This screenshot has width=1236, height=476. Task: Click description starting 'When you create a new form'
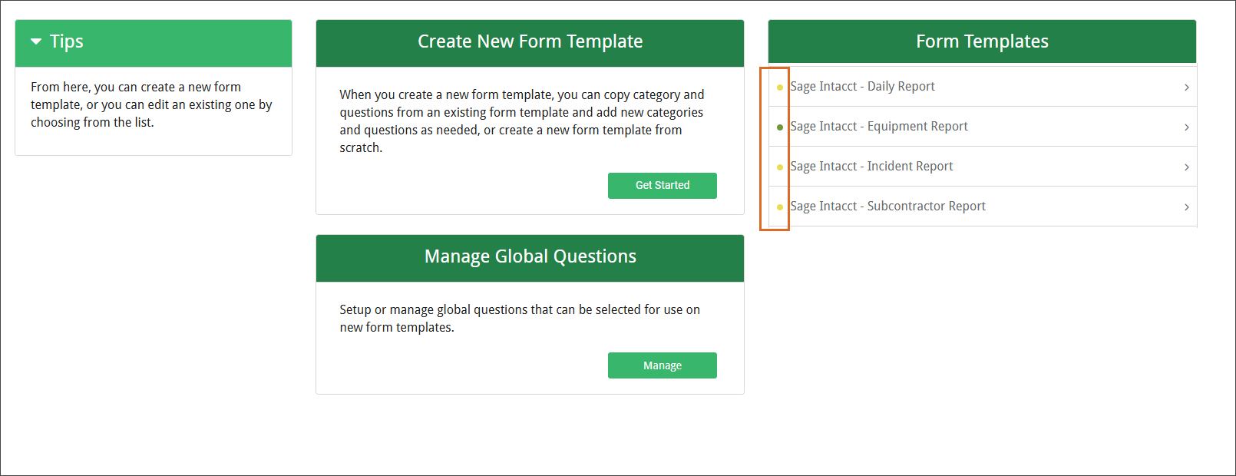pyautogui.click(x=522, y=121)
